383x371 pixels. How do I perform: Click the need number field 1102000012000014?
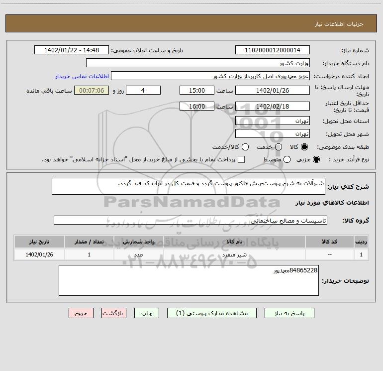[x=273, y=50]
